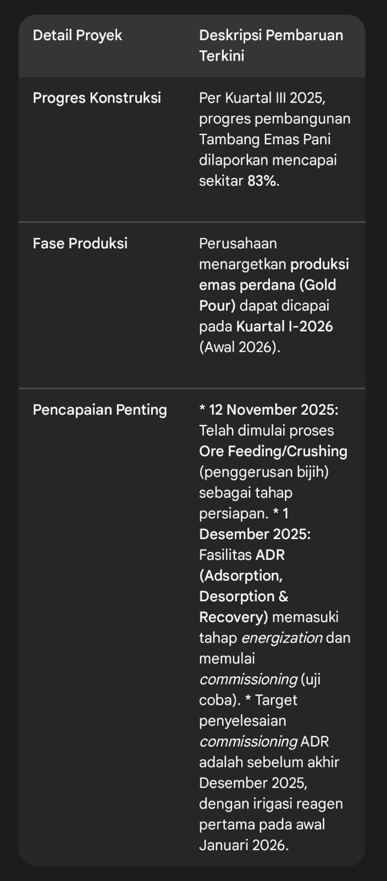Select the "(penggerusan bijih)" translation text
This screenshot has height=881, width=387.
click(264, 472)
